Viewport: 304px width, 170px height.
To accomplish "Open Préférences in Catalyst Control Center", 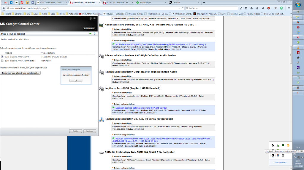I will point(89,28).
